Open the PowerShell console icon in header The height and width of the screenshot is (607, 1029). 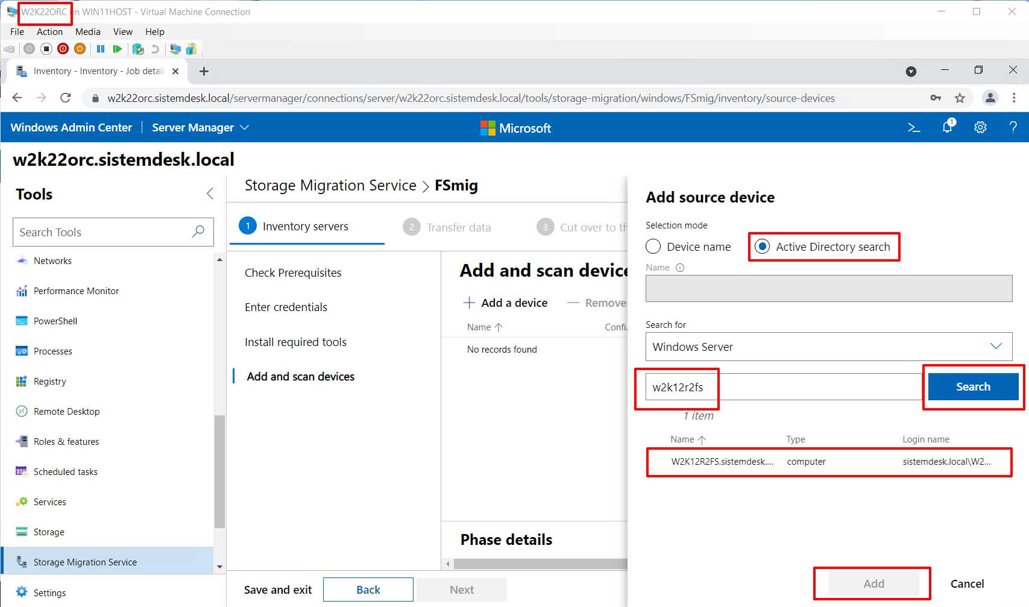click(x=914, y=127)
